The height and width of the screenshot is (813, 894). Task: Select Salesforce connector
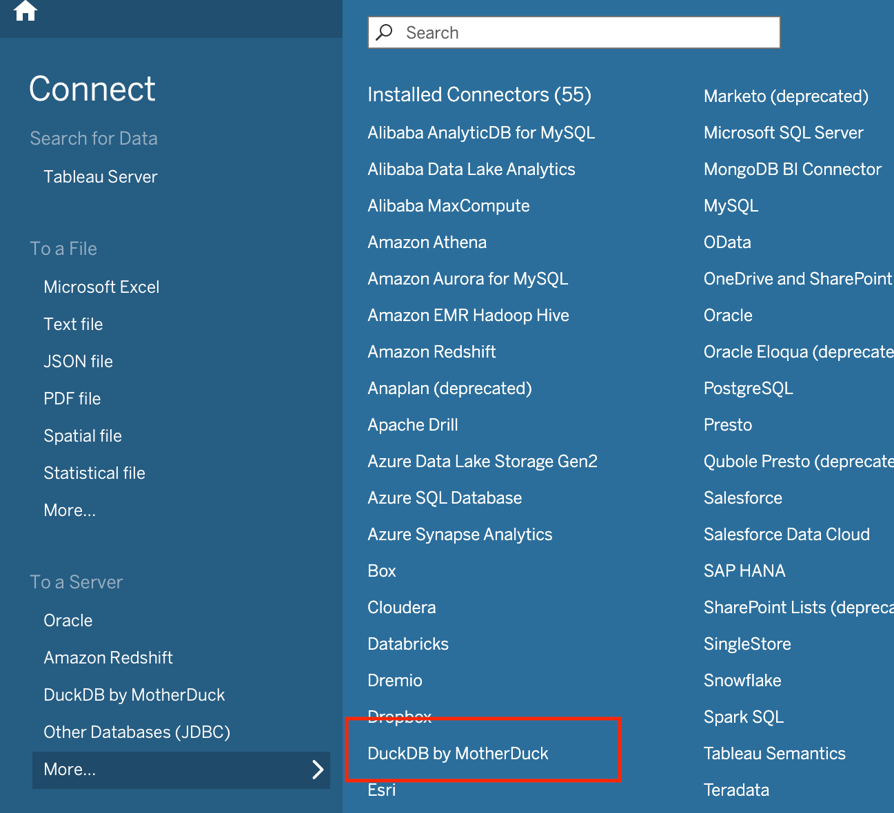(743, 498)
